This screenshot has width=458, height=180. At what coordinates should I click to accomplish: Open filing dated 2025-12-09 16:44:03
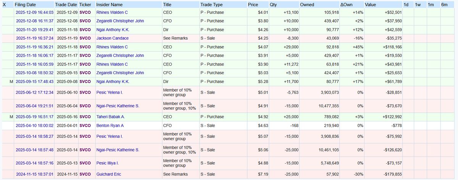[34, 12]
